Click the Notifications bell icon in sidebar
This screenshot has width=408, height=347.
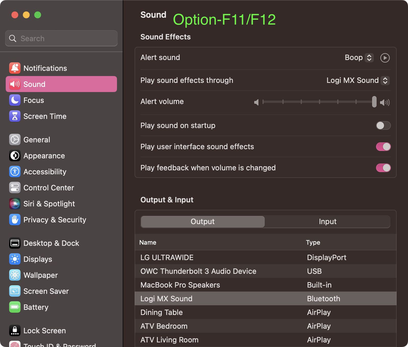(x=15, y=68)
